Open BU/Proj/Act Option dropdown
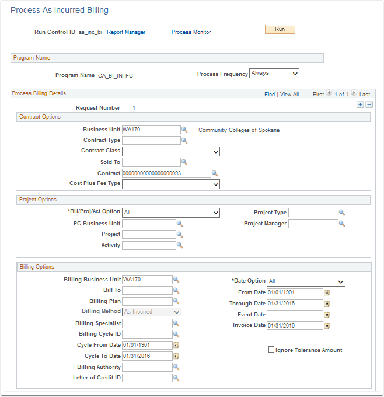Screen dimensions: 384x397 click(171, 213)
